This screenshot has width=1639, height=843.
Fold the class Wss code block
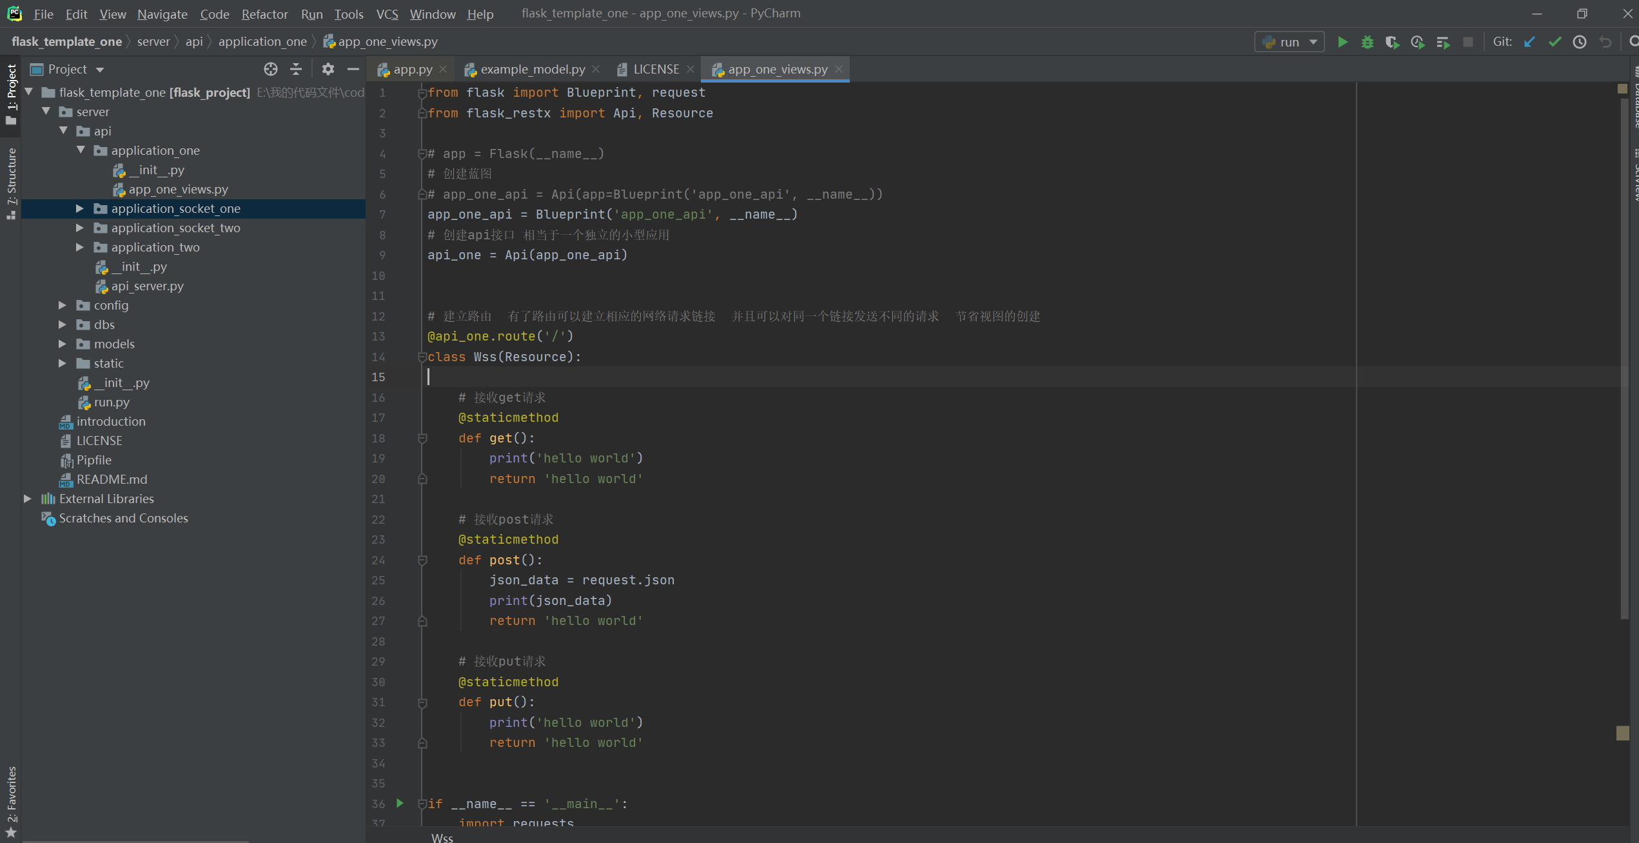pyautogui.click(x=422, y=357)
